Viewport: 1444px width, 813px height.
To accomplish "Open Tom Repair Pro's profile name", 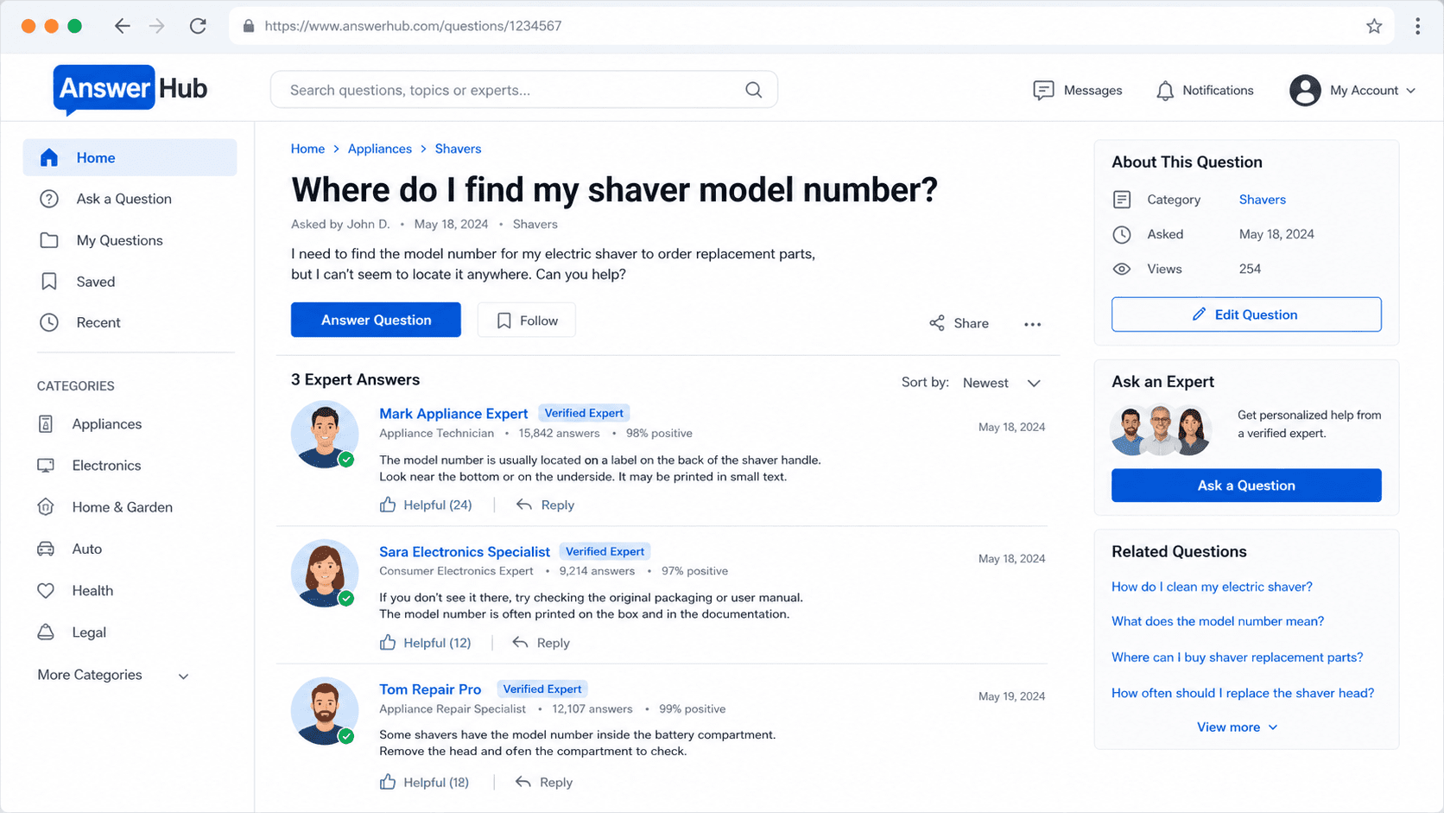I will [430, 689].
